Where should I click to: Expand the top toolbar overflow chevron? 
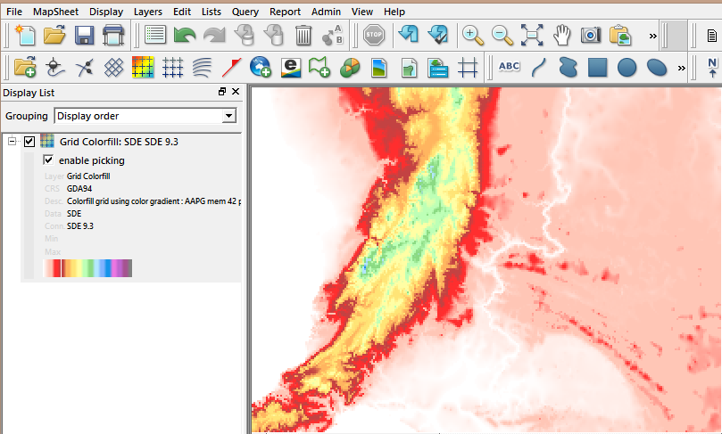point(652,36)
